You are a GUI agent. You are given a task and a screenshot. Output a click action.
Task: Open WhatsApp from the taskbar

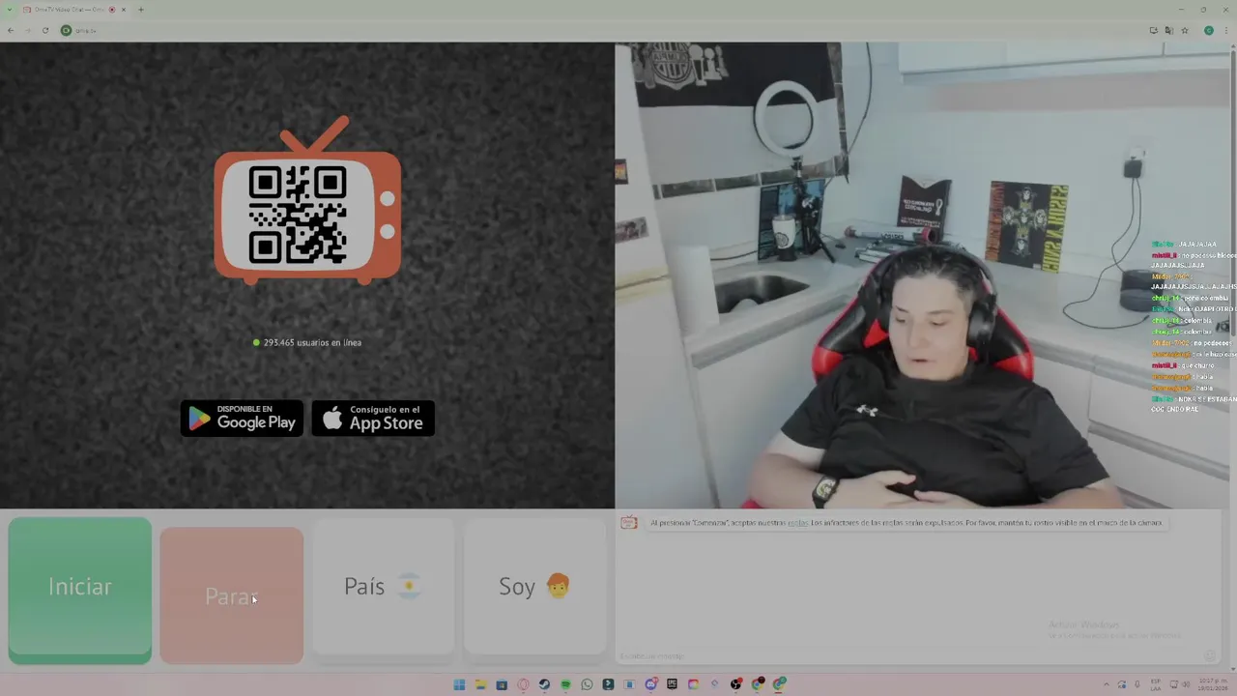[587, 684]
